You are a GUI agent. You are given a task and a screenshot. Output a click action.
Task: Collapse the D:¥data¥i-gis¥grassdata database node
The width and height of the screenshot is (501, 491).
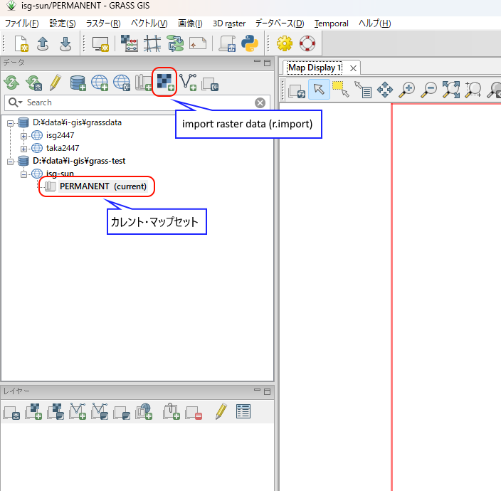[10, 123]
